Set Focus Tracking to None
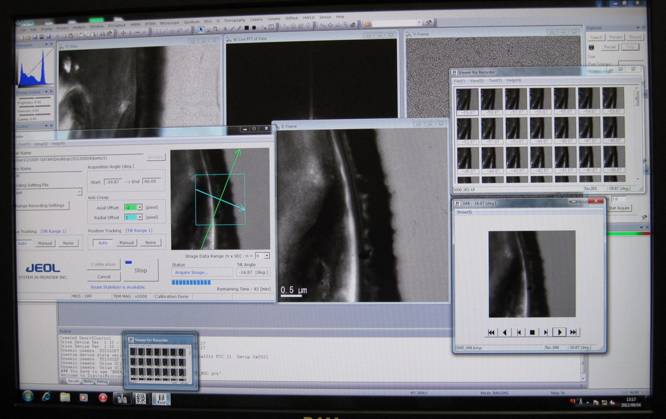Viewport: 666px width, 419px height. pos(68,243)
